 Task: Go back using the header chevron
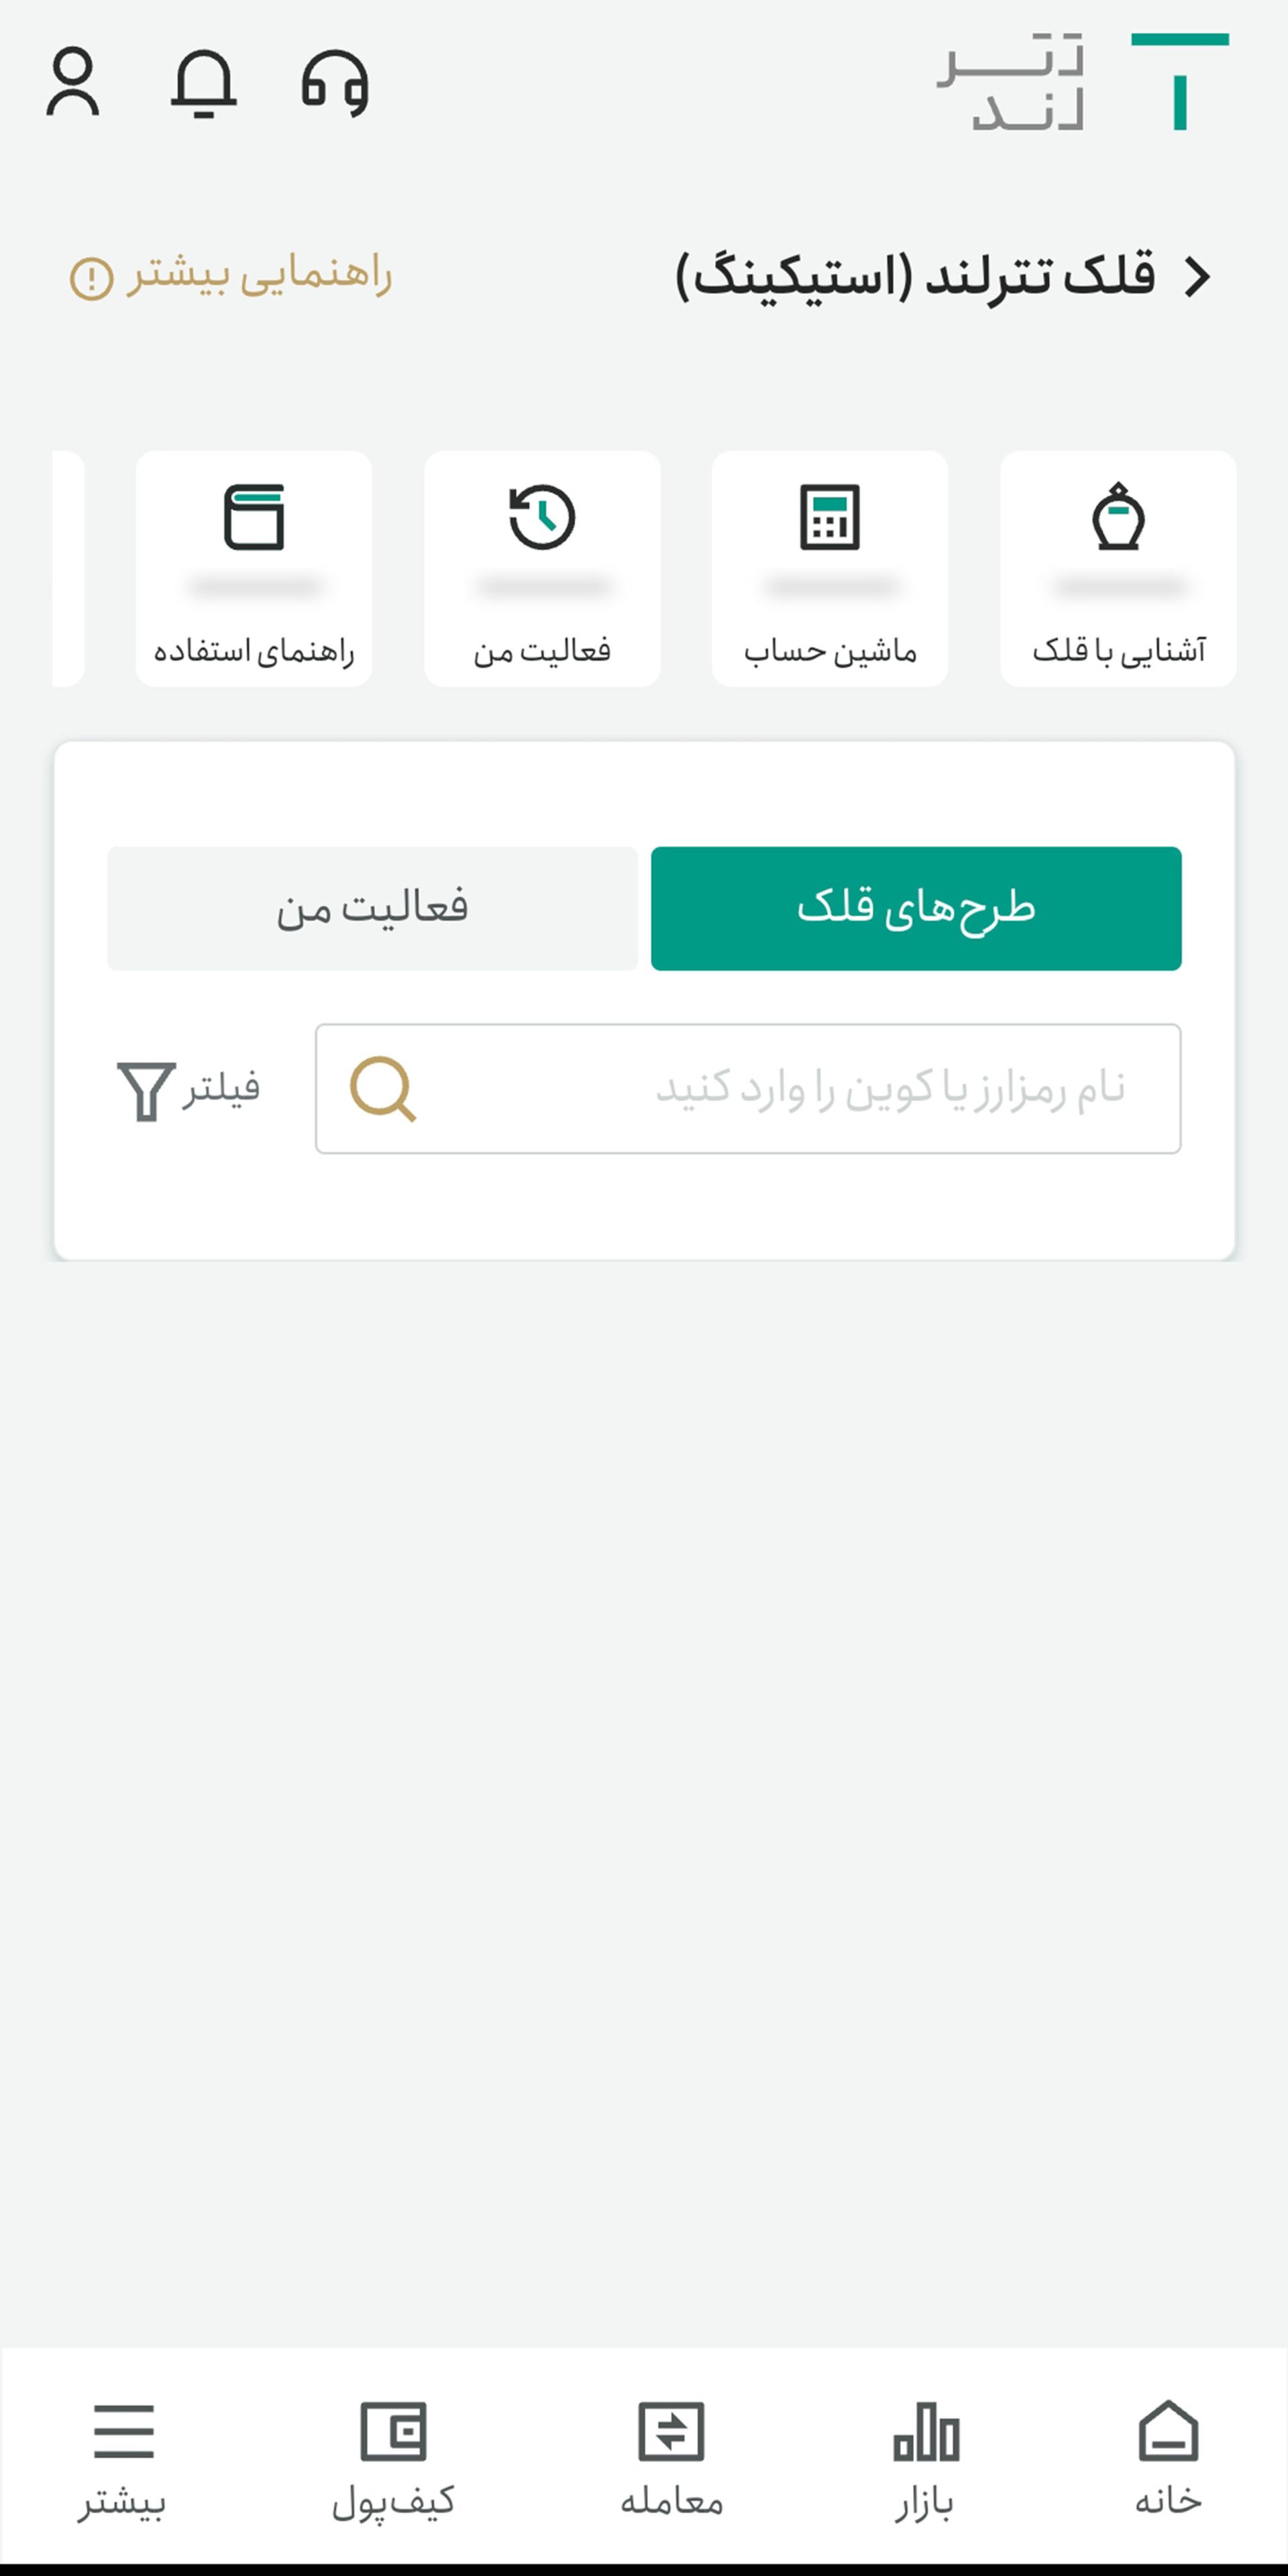point(1197,276)
